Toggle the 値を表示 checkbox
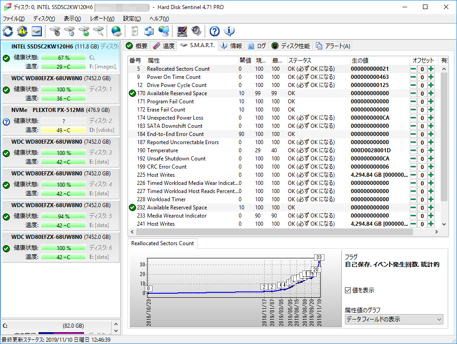Viewport: 457px width, 344px height. (x=348, y=290)
